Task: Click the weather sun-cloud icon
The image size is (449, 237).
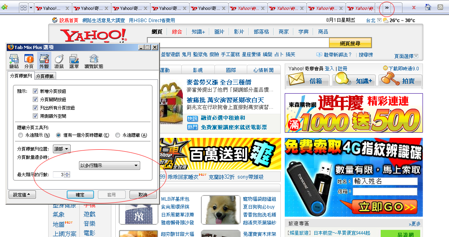Action: [386, 21]
